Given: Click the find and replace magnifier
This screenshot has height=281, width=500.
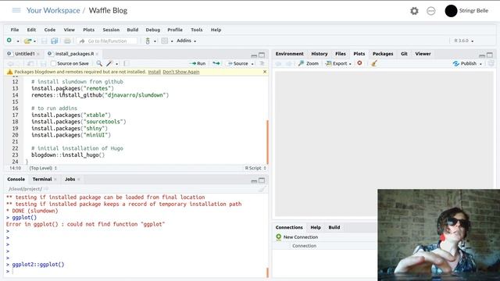Looking at the screenshot, I should (99, 63).
